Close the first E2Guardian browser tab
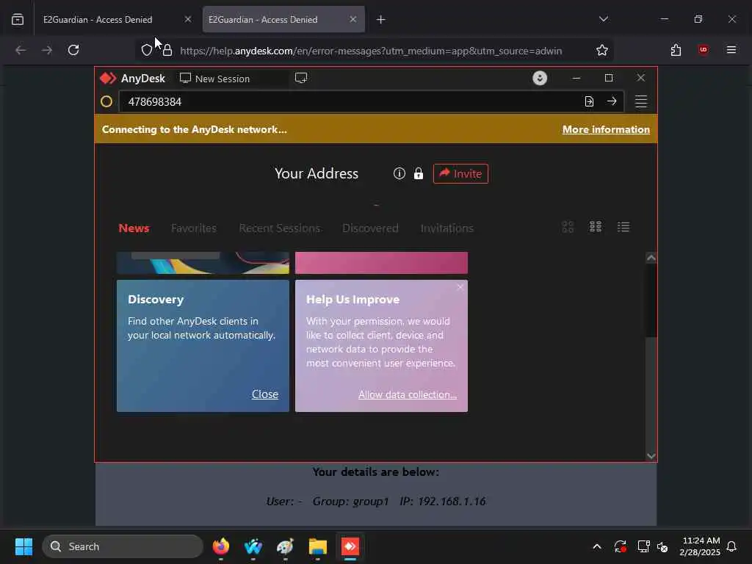 188,19
